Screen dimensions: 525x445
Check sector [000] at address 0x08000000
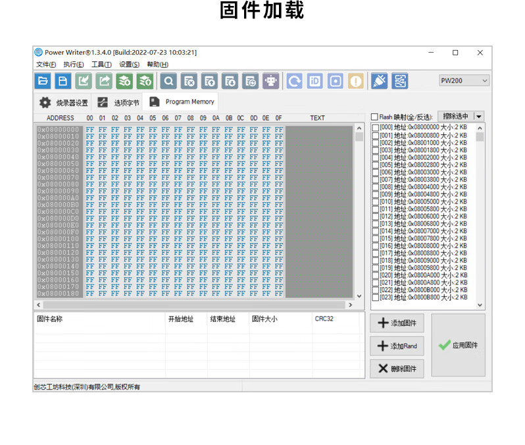pyautogui.click(x=376, y=128)
